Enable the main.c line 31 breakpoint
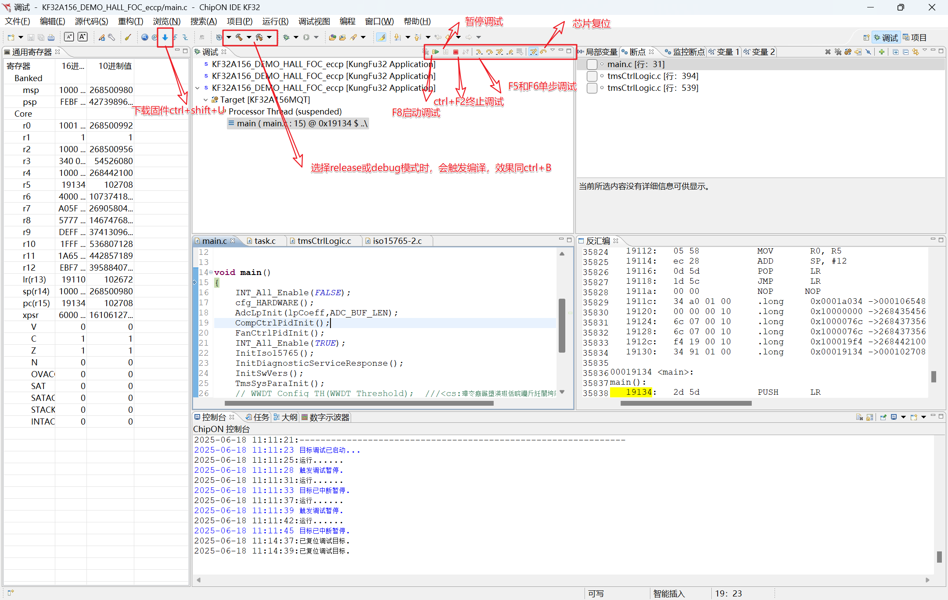Image resolution: width=948 pixels, height=600 pixels. coord(592,64)
